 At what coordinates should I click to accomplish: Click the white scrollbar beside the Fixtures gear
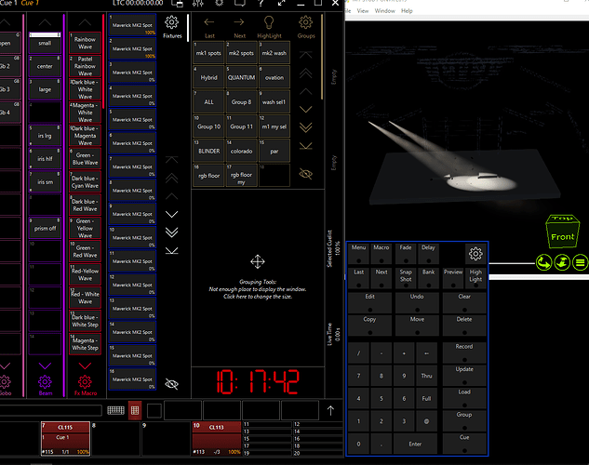[188, 28]
